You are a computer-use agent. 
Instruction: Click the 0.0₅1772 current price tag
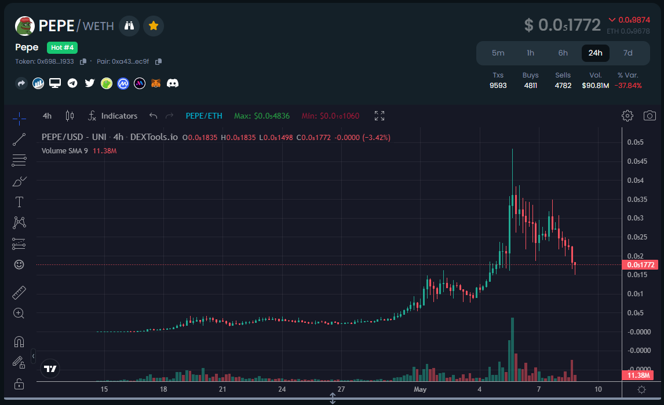(640, 265)
